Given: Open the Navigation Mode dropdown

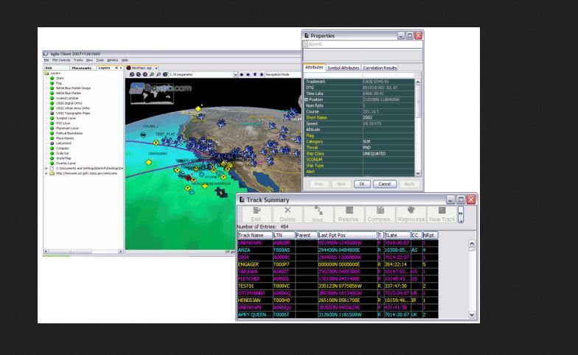Looking at the screenshot, I should click(x=279, y=74).
